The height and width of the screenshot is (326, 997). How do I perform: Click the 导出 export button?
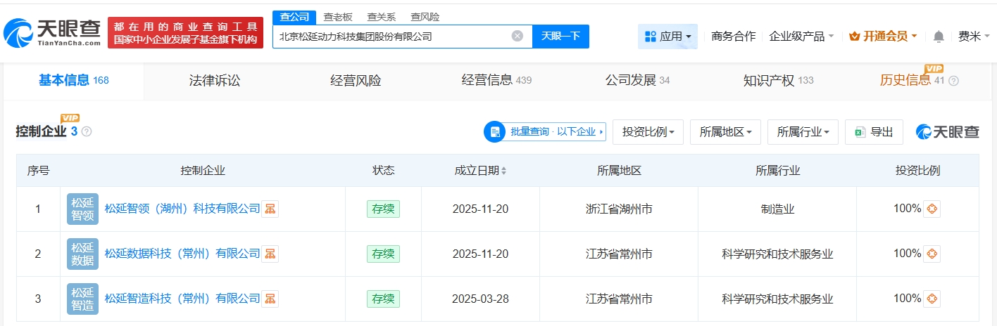(874, 132)
